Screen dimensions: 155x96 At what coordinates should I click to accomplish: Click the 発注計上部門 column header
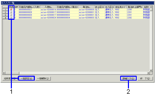tap(135, 7)
